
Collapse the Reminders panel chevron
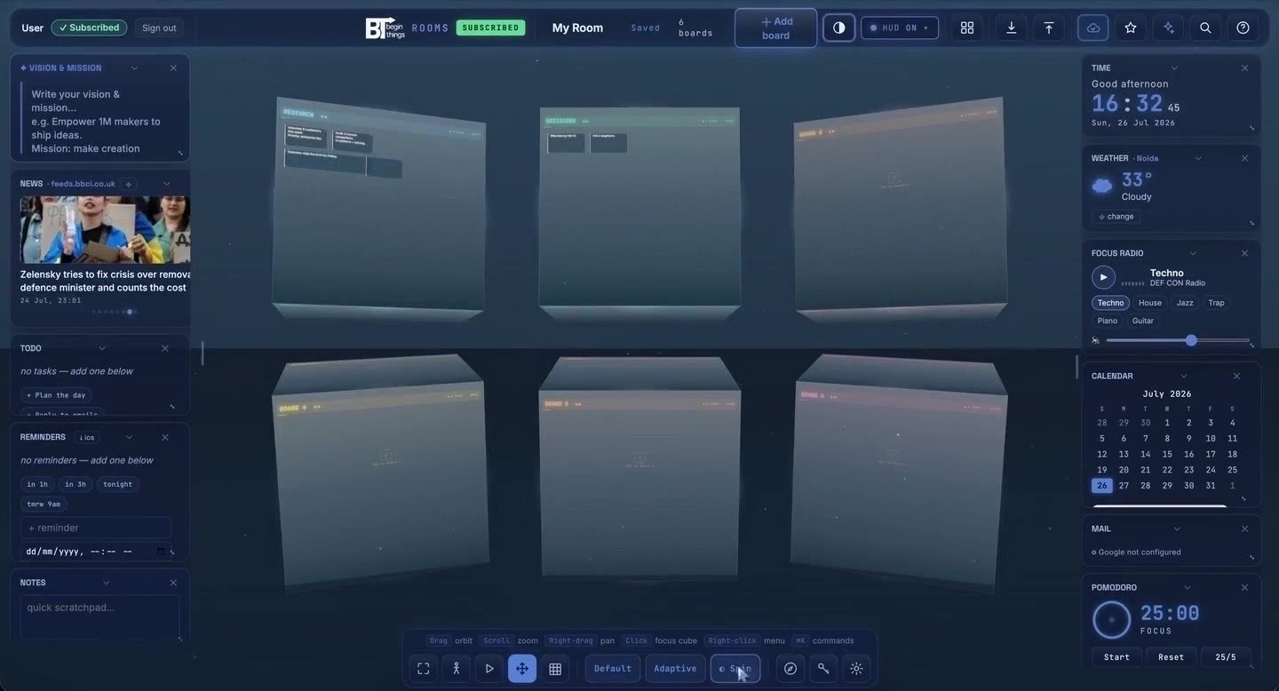pyautogui.click(x=129, y=437)
